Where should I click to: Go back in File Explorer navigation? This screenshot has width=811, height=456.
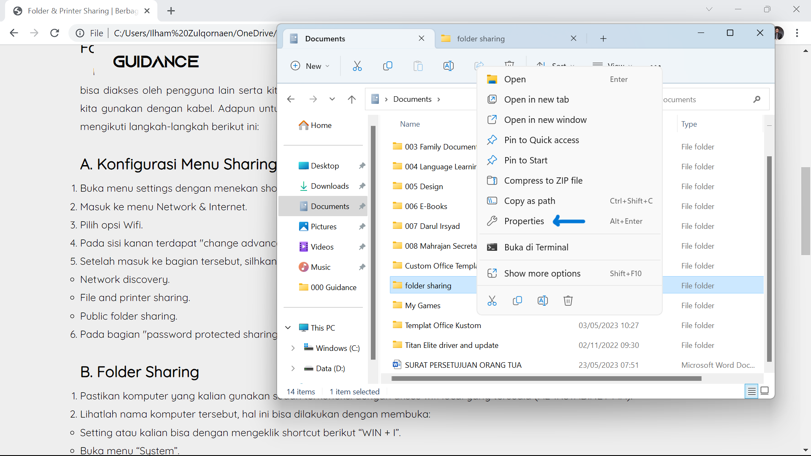[x=291, y=99]
